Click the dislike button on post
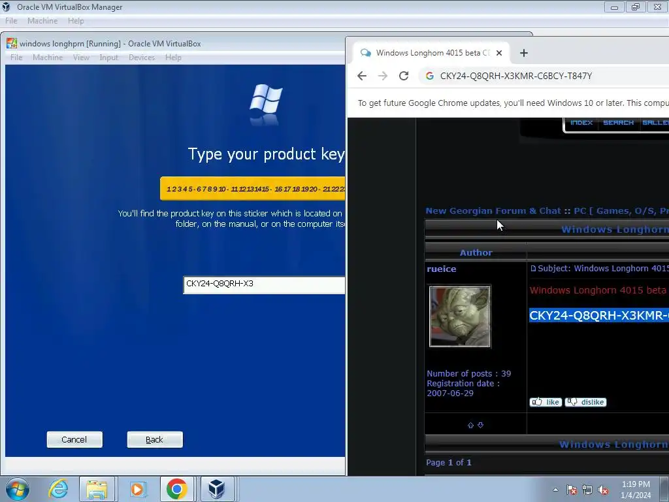 coord(586,402)
